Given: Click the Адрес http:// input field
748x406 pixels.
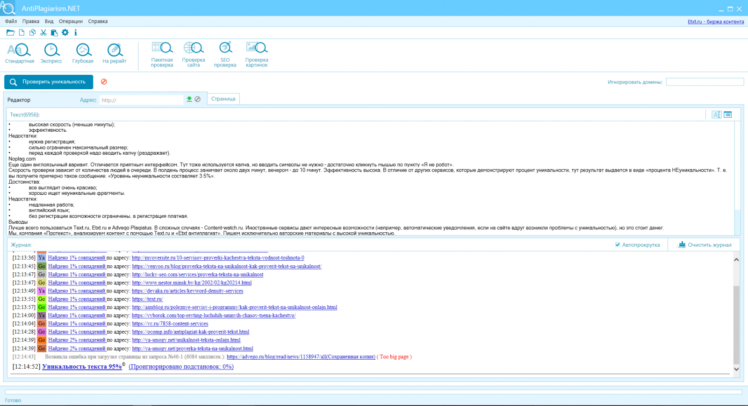Looking at the screenshot, I should (142, 100).
